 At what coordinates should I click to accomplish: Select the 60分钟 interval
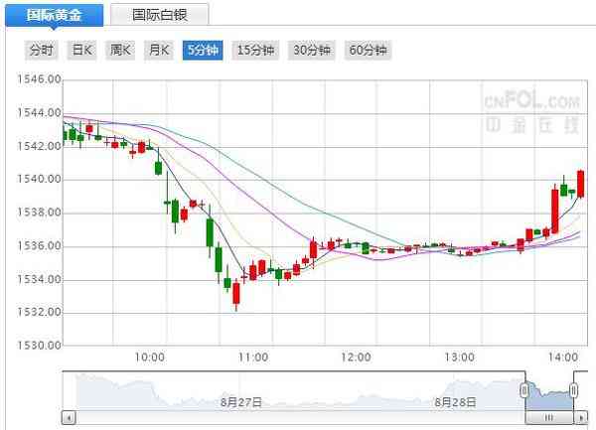pos(368,50)
